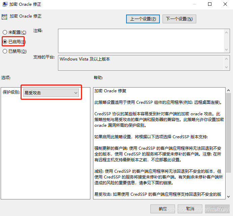Viewport: 233px width, 216px height.
Task: Click 上一个设置(P) button
Action: [x=143, y=19]
